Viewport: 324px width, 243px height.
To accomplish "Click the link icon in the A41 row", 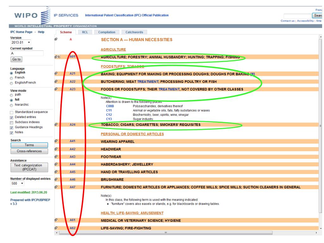I will [56, 141].
